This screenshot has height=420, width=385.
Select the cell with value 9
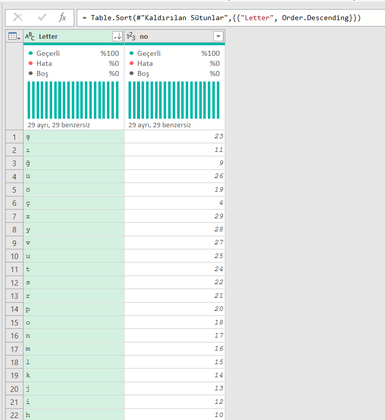175,163
